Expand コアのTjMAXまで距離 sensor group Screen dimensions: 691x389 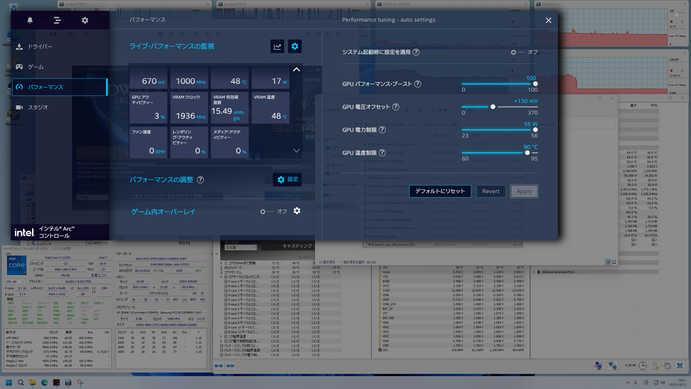[221, 263]
